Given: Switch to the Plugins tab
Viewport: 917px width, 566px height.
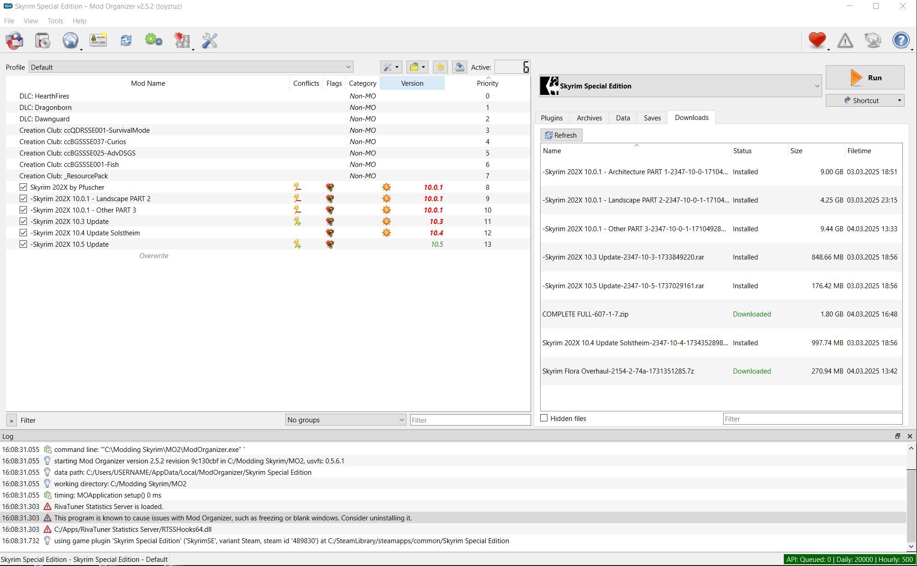Looking at the screenshot, I should [x=552, y=118].
